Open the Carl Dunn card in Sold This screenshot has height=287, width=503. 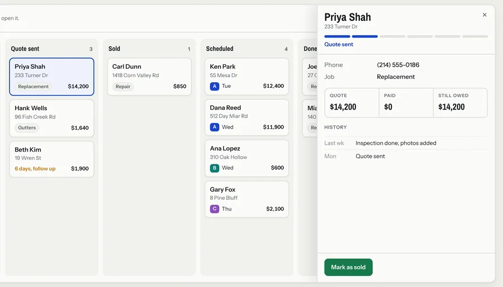click(x=149, y=77)
